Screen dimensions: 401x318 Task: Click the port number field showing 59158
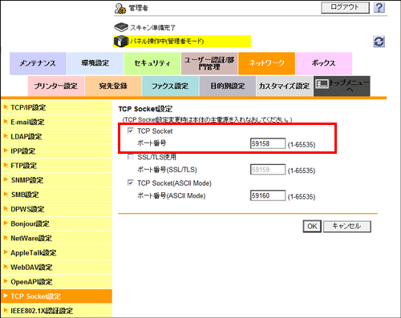(268, 143)
